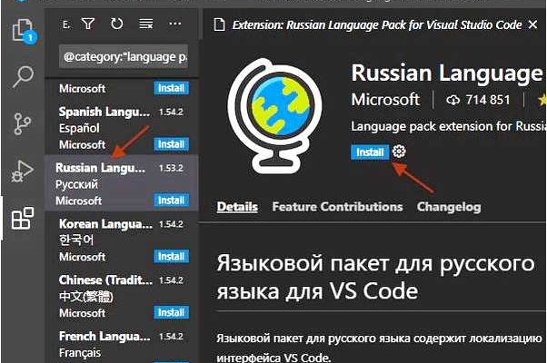Install the Spanish Language Pack from list
This screenshot has height=363, width=547.
(x=172, y=144)
